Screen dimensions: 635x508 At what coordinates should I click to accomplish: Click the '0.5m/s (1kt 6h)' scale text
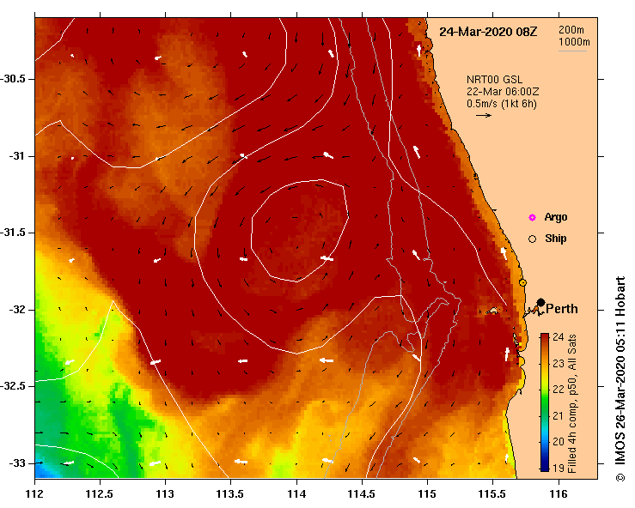501,104
